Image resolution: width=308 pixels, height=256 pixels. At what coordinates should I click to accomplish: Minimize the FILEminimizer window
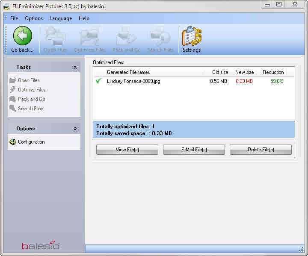267,5
